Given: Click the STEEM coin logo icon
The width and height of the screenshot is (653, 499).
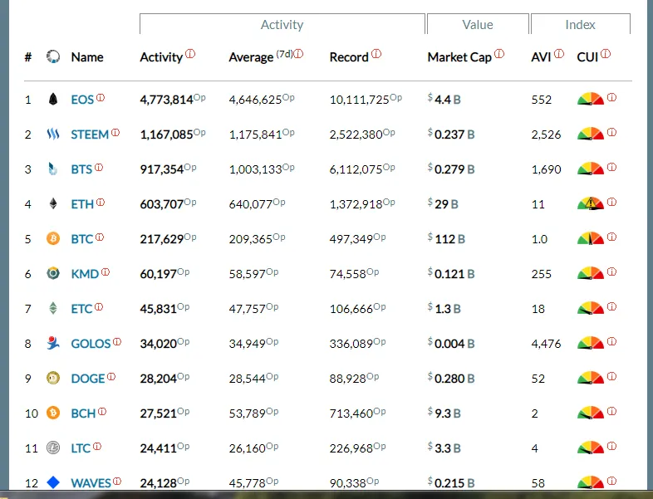Looking at the screenshot, I should tap(53, 134).
